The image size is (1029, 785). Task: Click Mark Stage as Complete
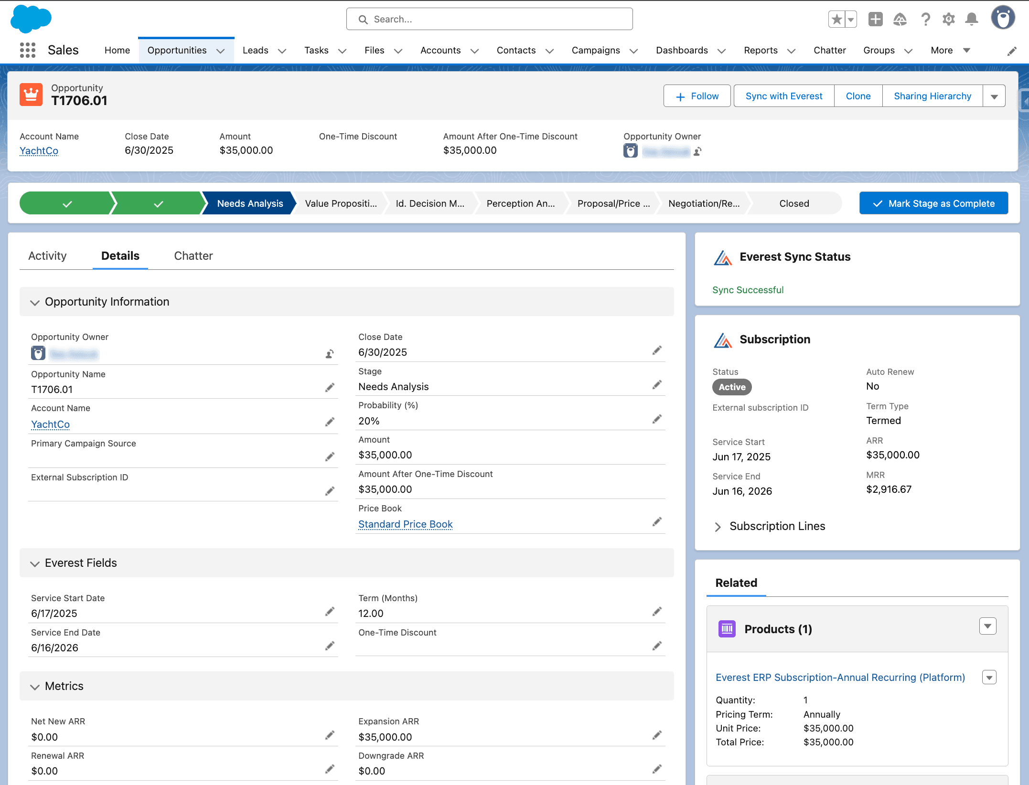click(x=933, y=203)
